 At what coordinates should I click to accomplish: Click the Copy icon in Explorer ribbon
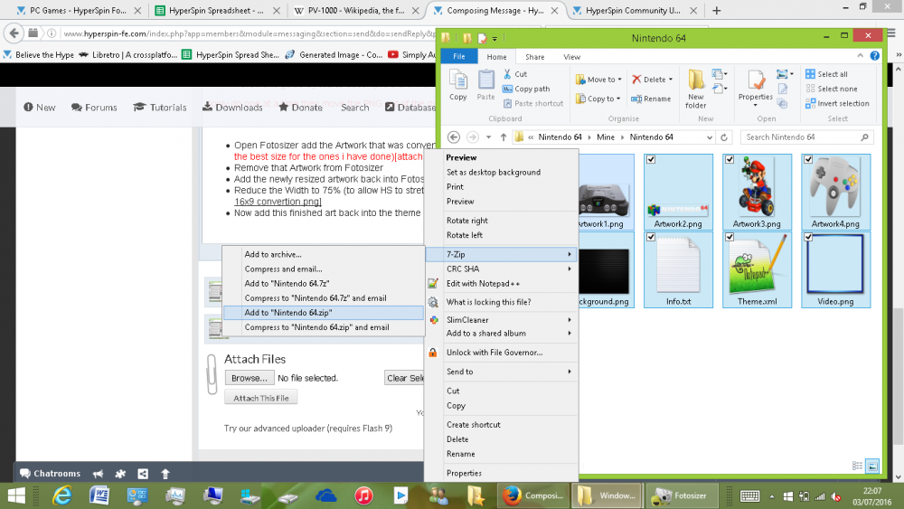458,81
